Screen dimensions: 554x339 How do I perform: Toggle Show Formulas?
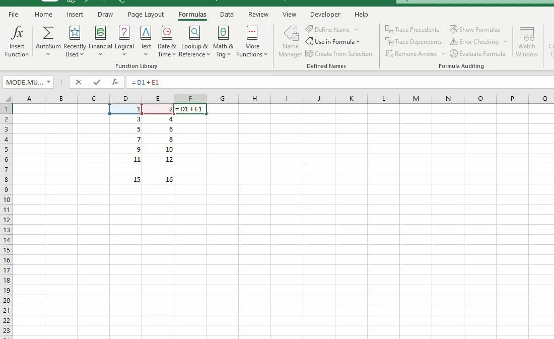pyautogui.click(x=475, y=29)
